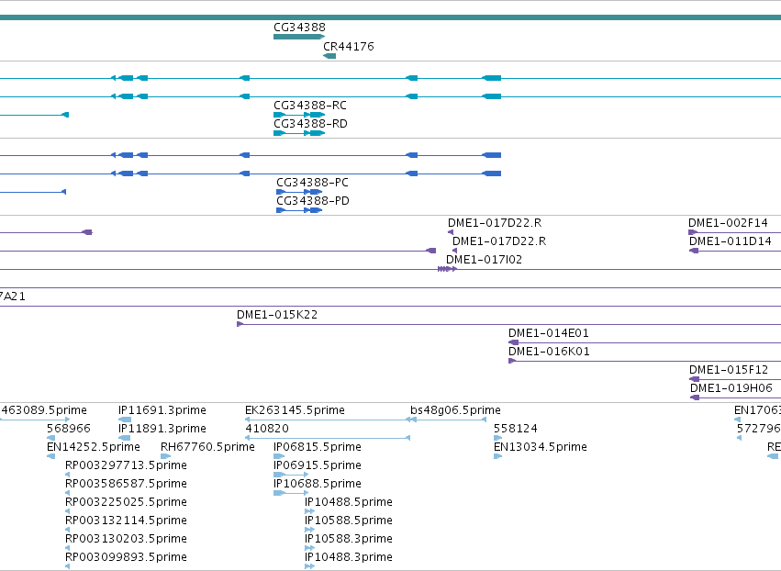This screenshot has width=781, height=571.
Task: Open the 410820 EST label
Action: click(x=266, y=429)
